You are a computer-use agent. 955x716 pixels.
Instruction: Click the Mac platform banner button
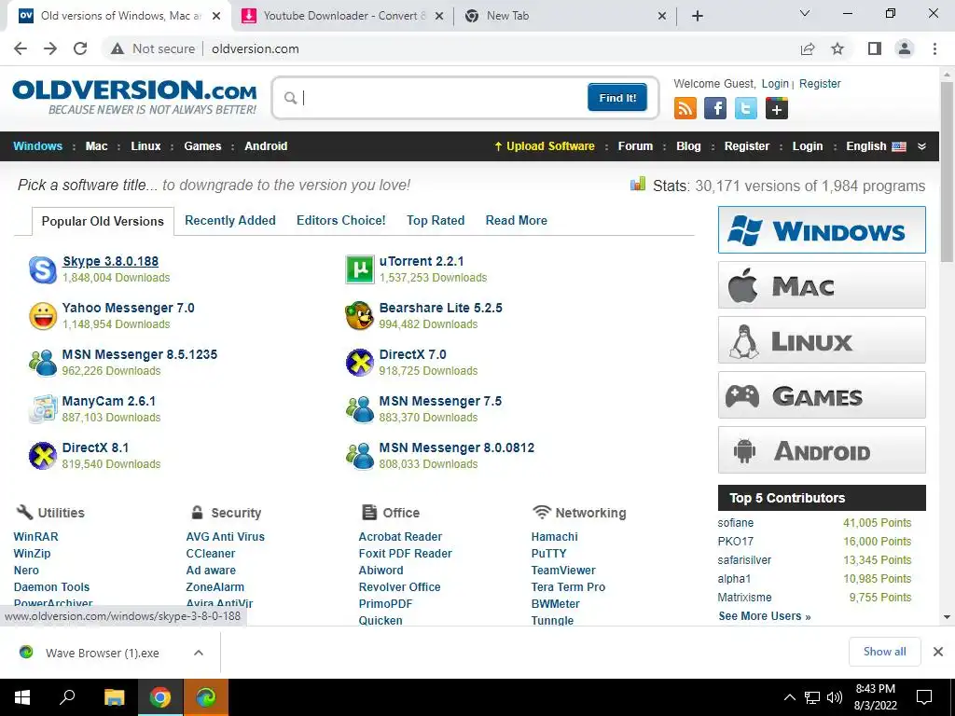(822, 285)
